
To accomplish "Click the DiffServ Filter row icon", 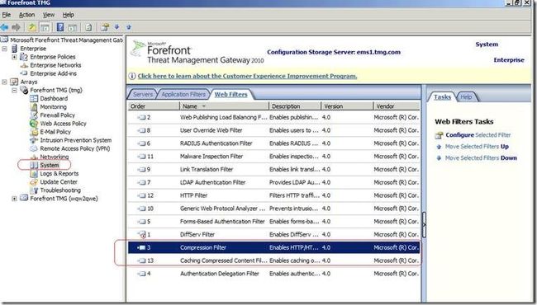I will coord(142,235).
